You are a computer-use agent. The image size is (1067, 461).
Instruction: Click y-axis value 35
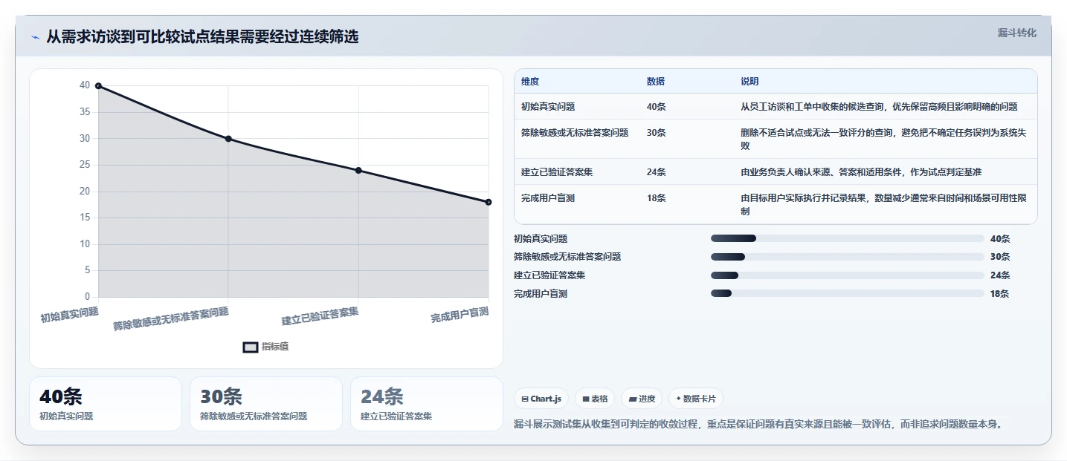coord(85,112)
